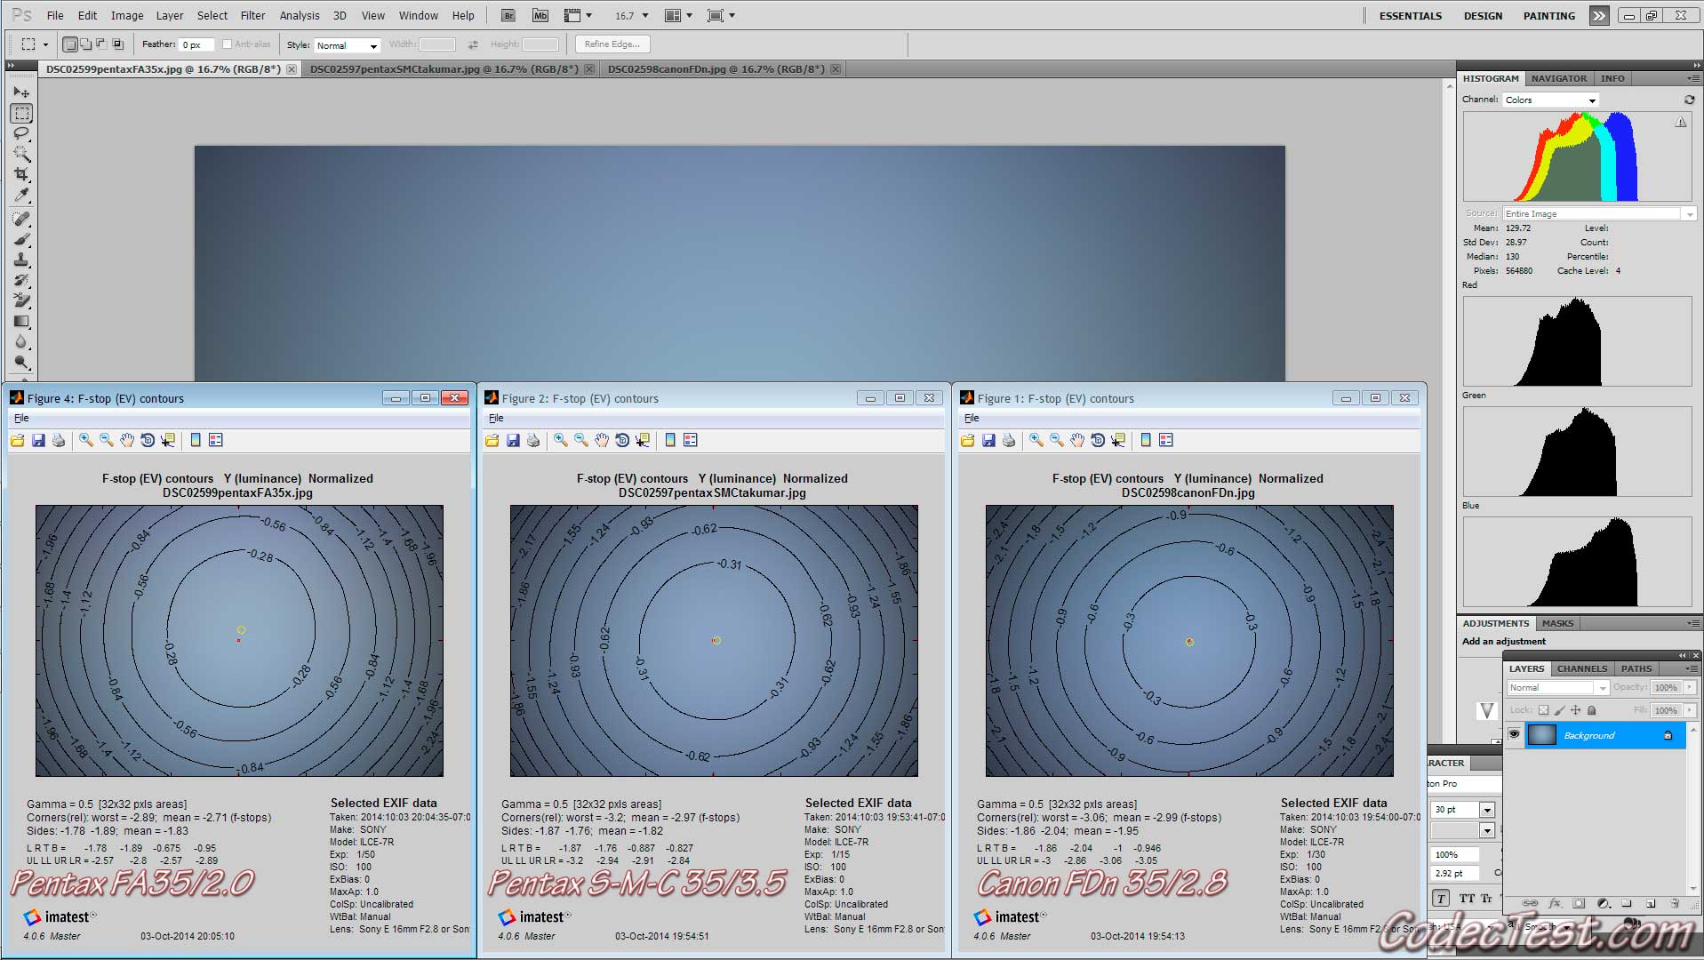The height and width of the screenshot is (960, 1704).
Task: Select the Eraser tool
Action: point(21,300)
